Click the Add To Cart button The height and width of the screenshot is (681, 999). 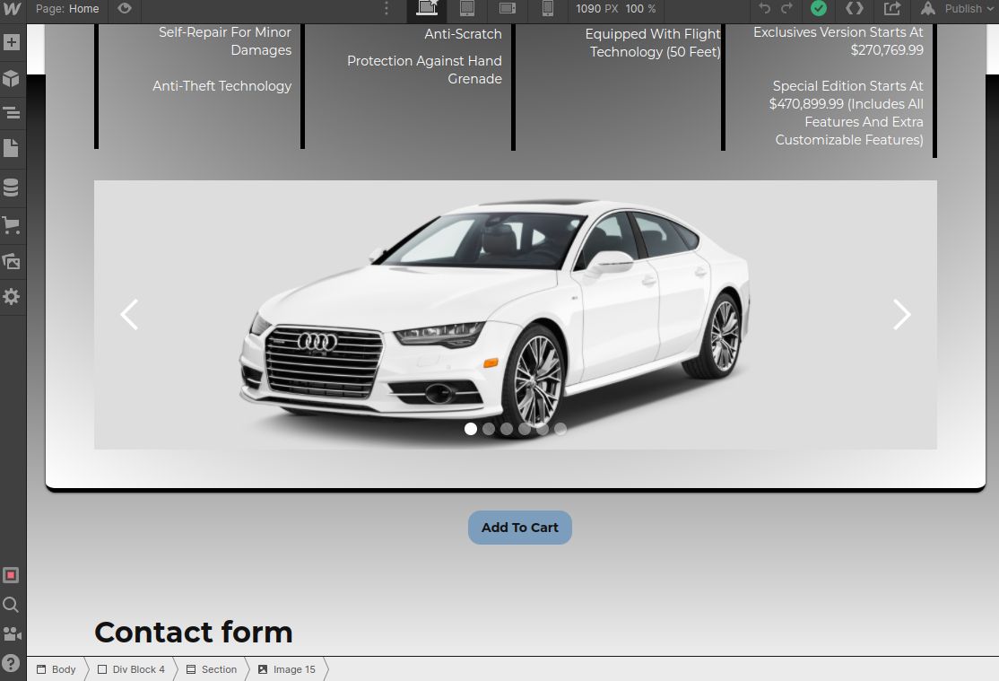(520, 528)
